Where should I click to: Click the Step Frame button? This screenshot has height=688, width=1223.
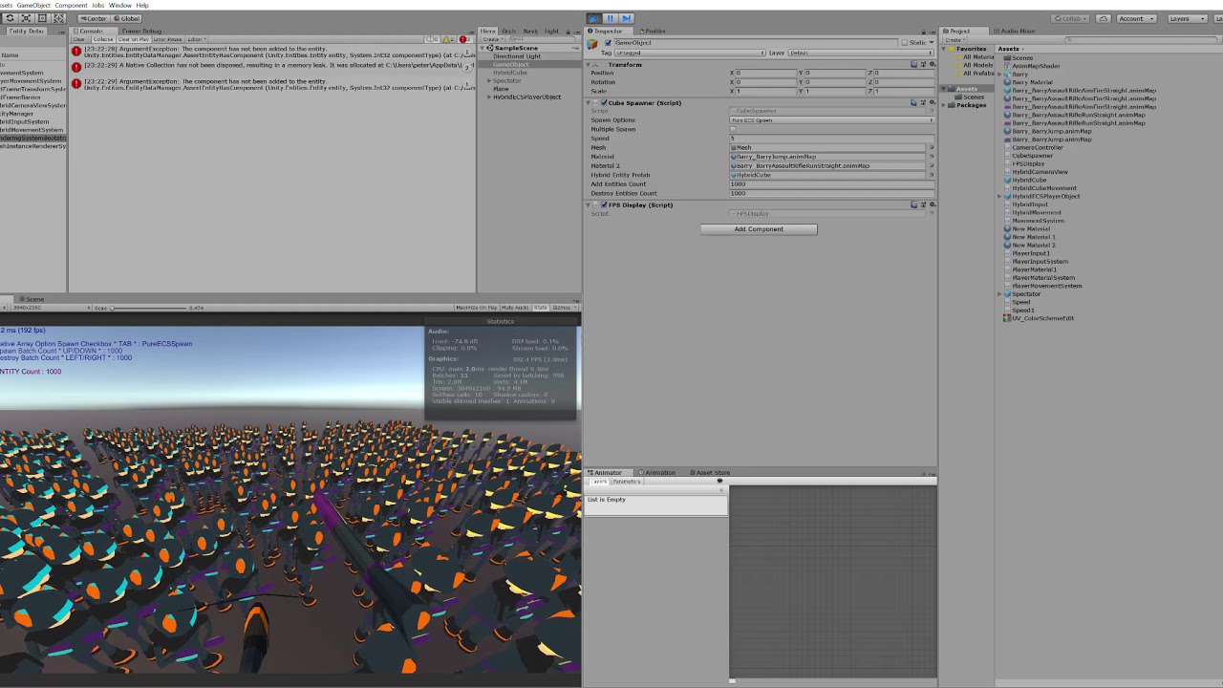pyautogui.click(x=627, y=17)
